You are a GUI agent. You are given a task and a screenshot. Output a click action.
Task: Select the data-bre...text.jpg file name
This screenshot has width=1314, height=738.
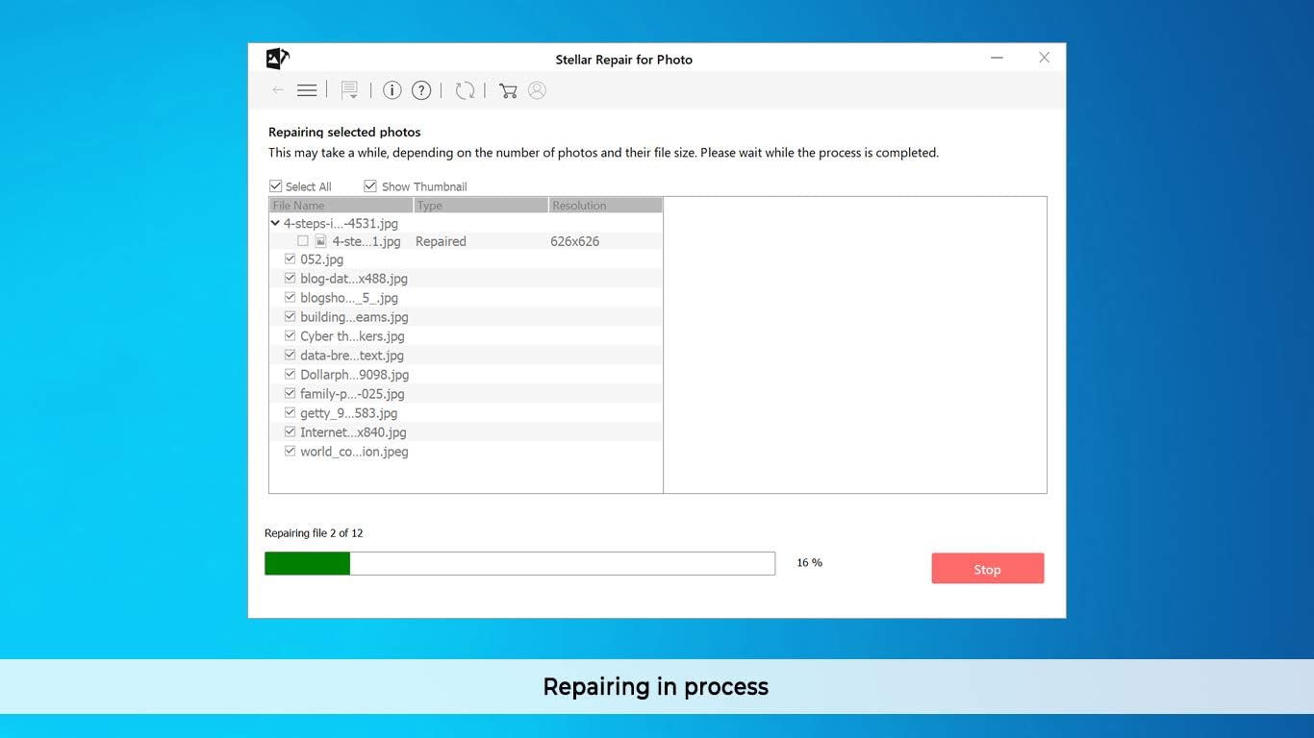[352, 356]
